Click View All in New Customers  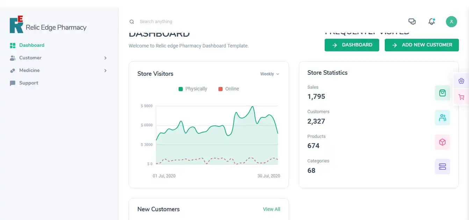coord(272,209)
